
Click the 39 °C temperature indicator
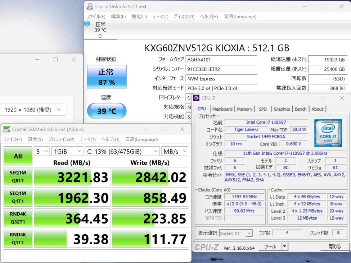107,111
